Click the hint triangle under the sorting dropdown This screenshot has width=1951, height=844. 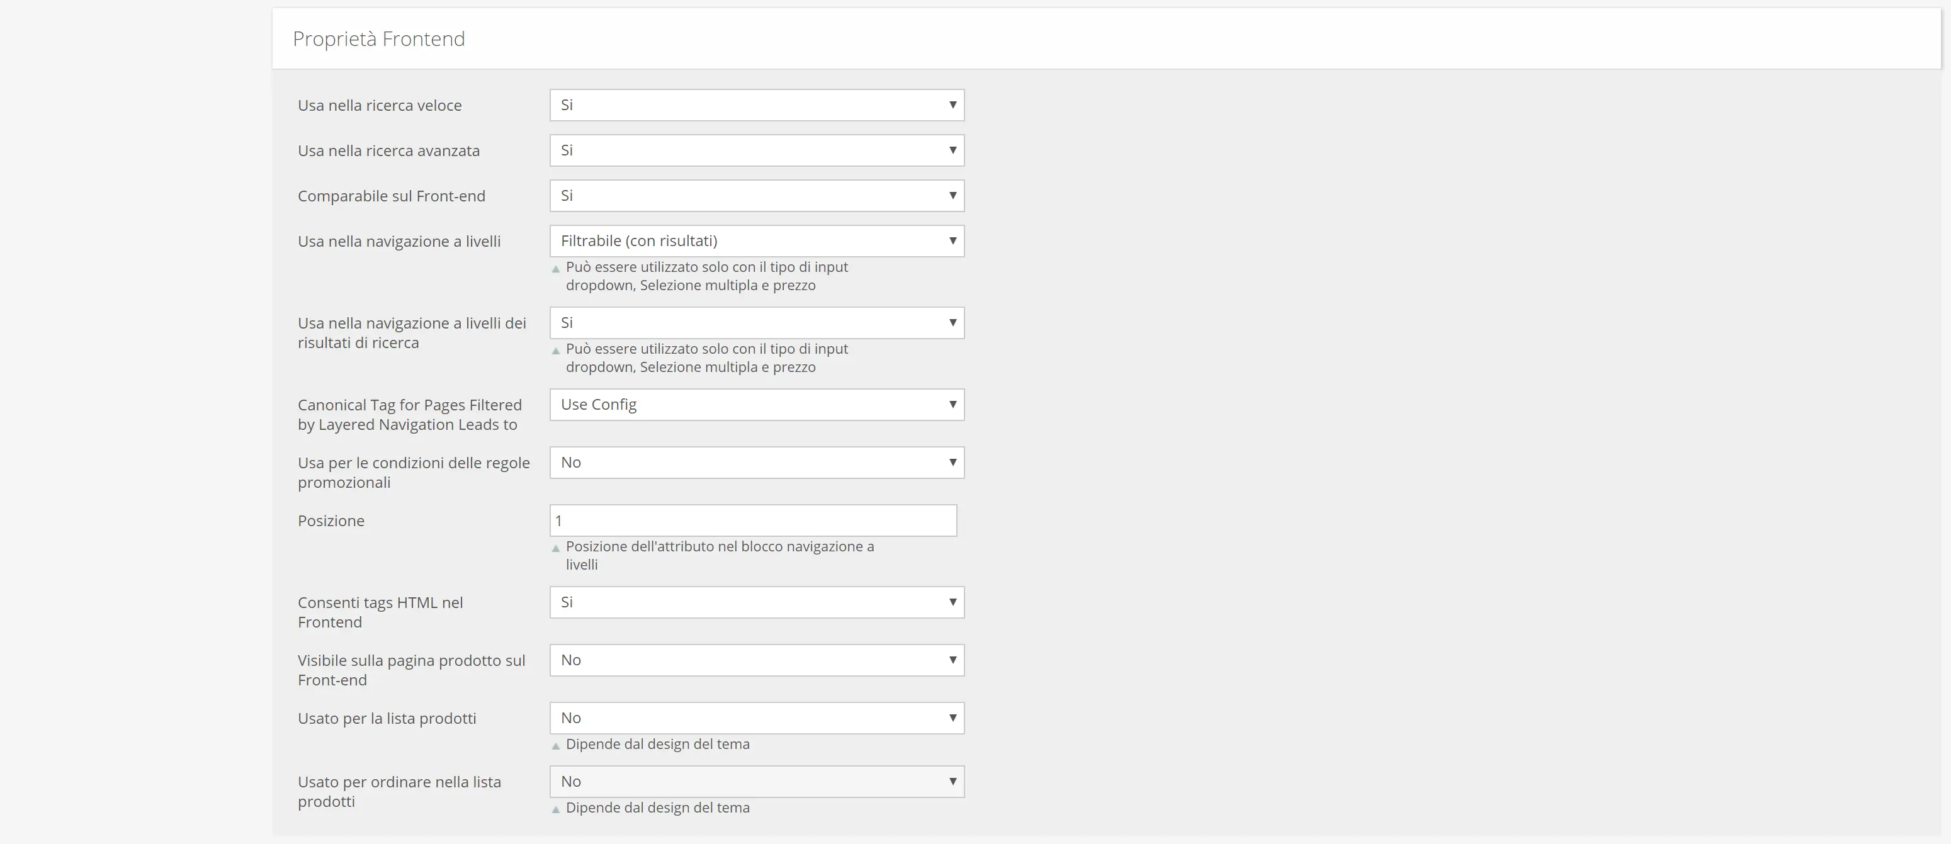(x=556, y=809)
